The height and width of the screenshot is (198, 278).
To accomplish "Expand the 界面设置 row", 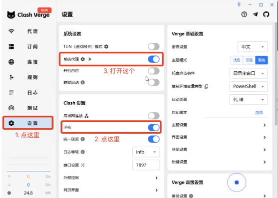I will point(220,138).
